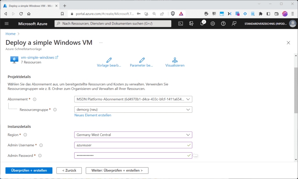Close the browser tab with X
This screenshot has height=179, width=298.
56,6
